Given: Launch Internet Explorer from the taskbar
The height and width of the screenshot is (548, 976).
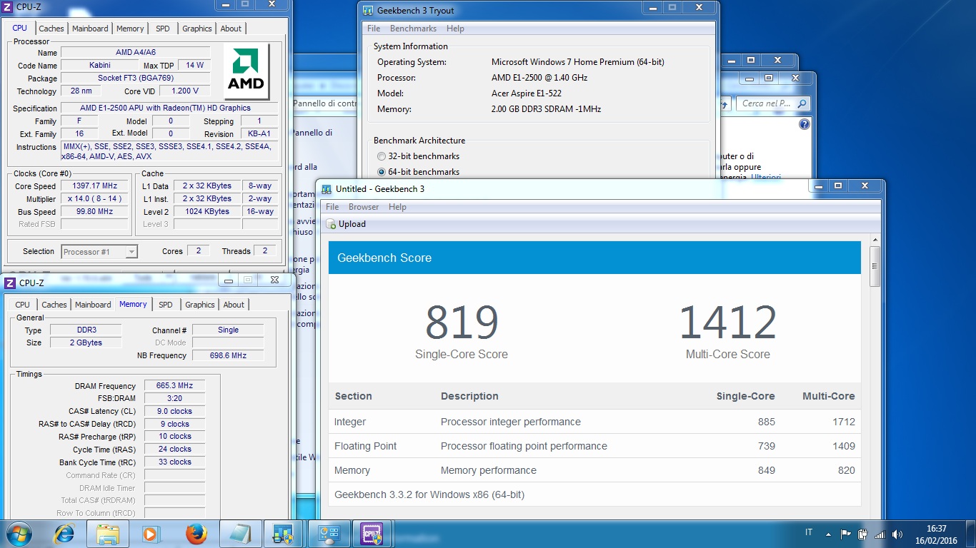Looking at the screenshot, I should [65, 534].
